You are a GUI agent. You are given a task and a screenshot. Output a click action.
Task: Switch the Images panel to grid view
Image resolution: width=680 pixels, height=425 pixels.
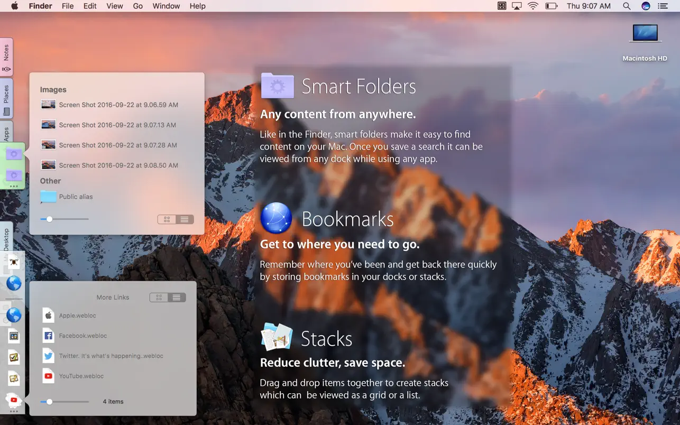(x=167, y=219)
